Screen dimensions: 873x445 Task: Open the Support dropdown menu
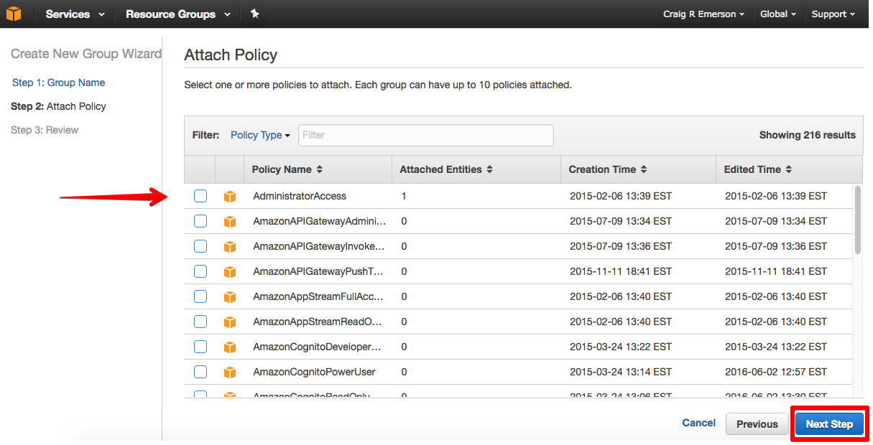coord(833,14)
